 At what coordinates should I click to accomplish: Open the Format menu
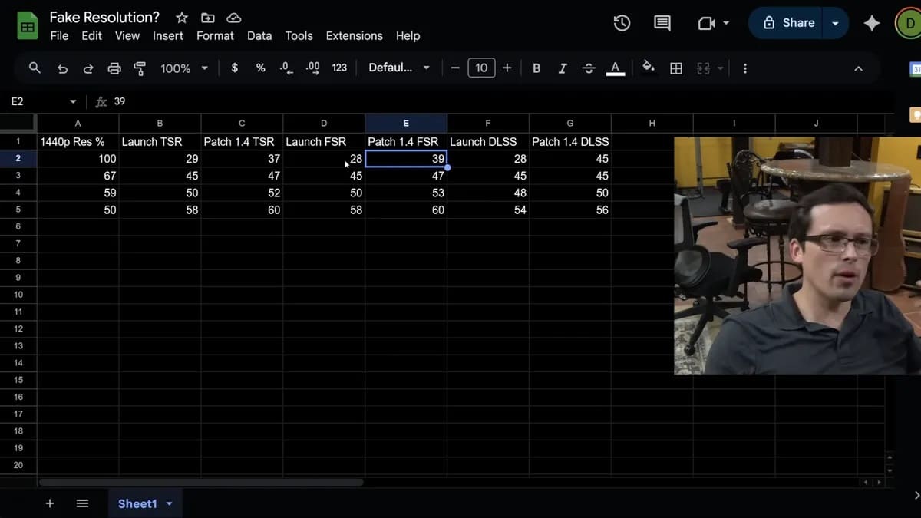click(x=215, y=36)
